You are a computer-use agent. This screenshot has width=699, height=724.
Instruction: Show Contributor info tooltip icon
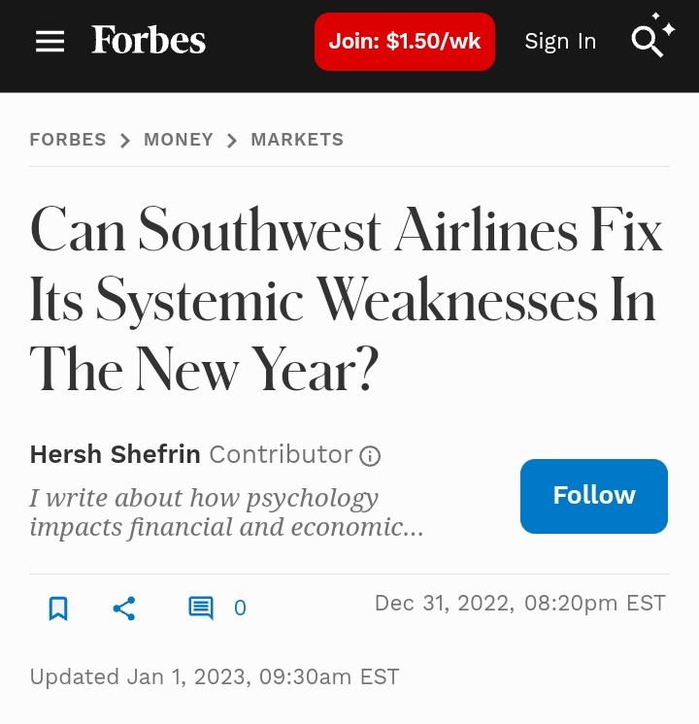370,456
